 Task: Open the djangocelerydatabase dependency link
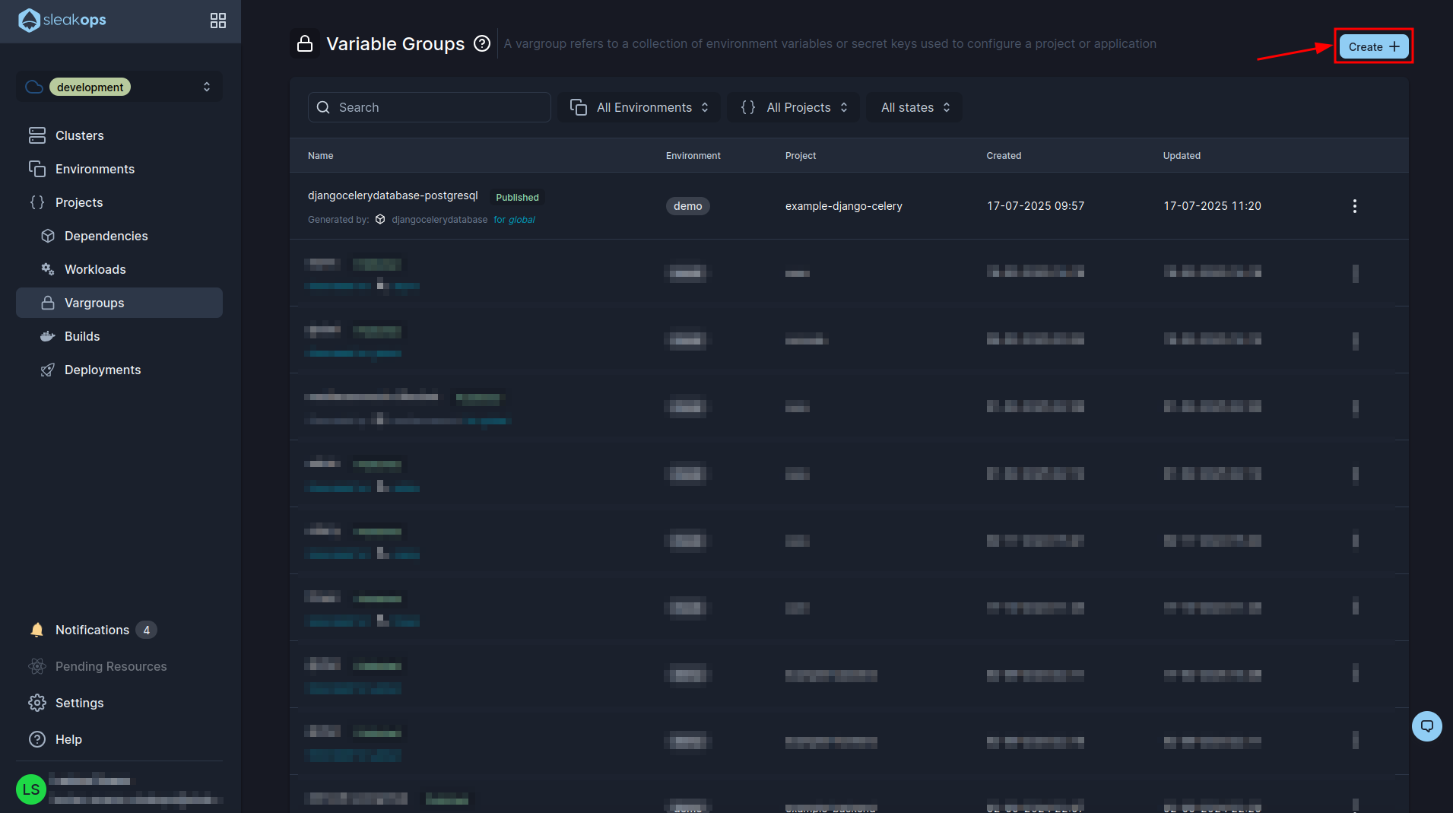[439, 220]
